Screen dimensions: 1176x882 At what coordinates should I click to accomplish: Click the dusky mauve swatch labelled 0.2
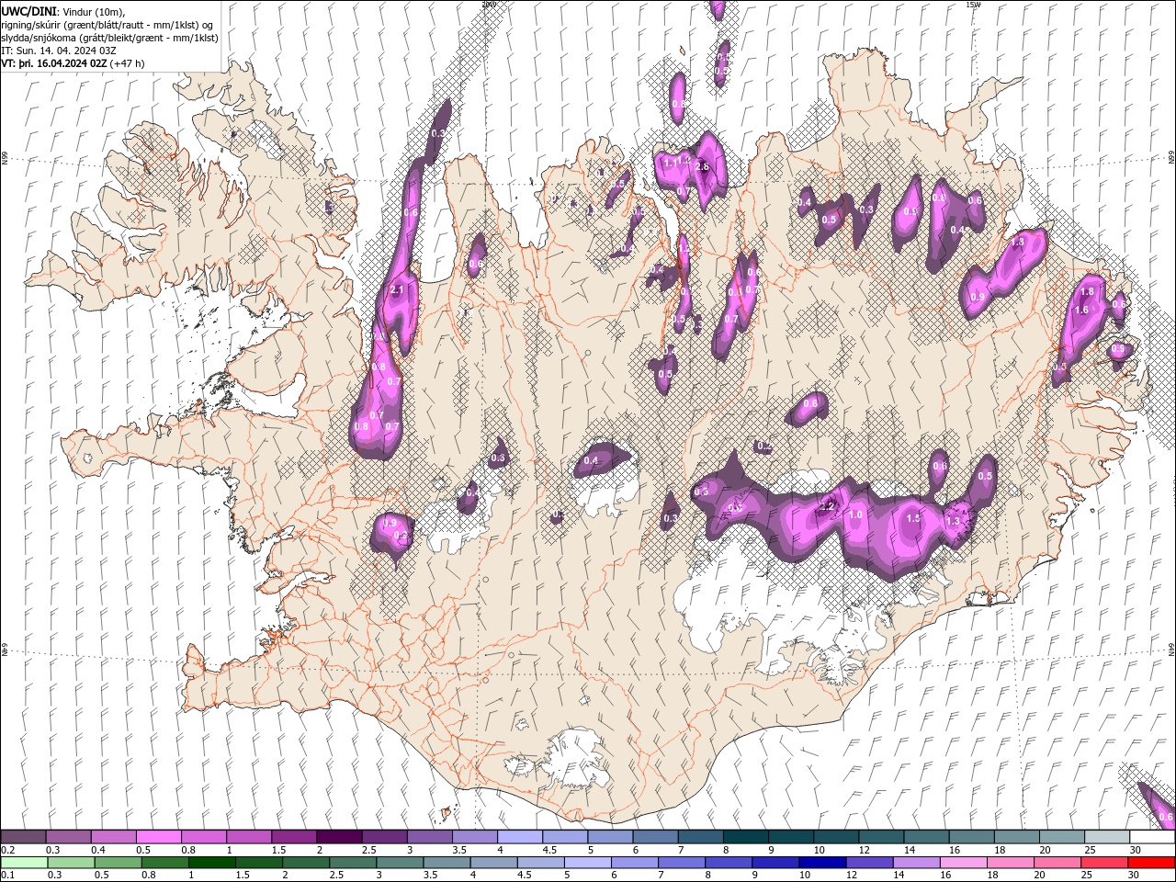(x=23, y=837)
